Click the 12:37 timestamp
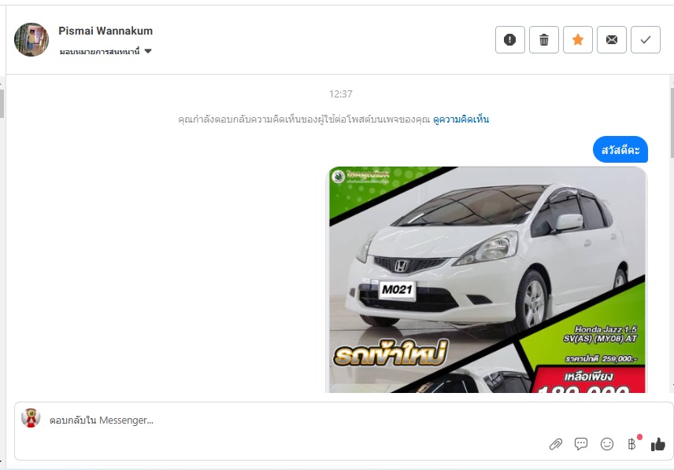The height and width of the screenshot is (470, 674). coord(340,94)
